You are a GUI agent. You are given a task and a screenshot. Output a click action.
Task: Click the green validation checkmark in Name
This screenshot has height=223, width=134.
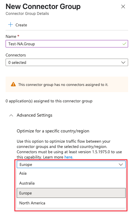(124, 44)
